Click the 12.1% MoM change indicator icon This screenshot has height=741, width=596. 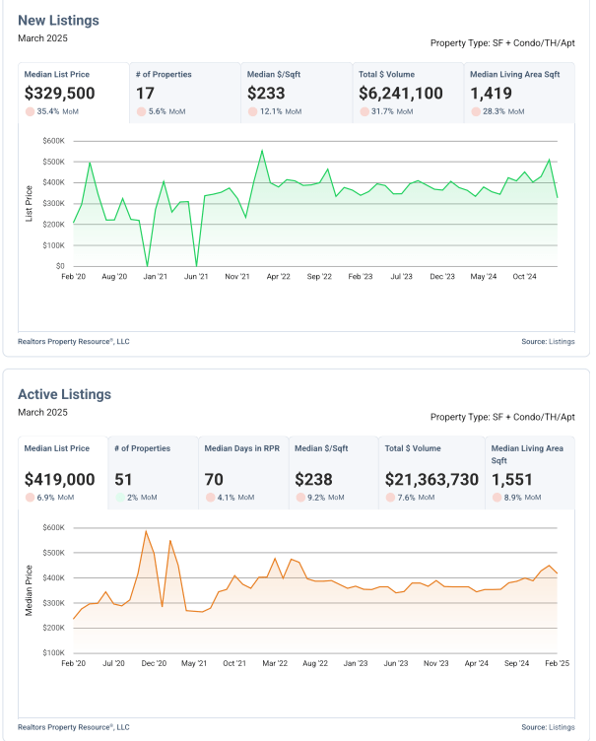(x=253, y=112)
